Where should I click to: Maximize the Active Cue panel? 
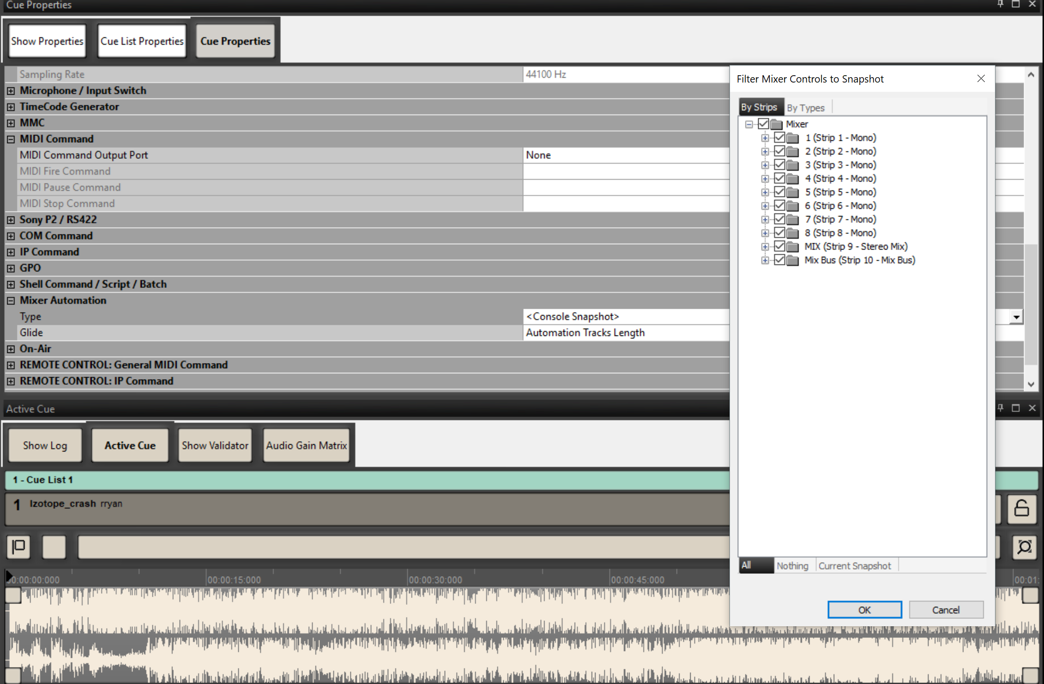coord(1015,408)
